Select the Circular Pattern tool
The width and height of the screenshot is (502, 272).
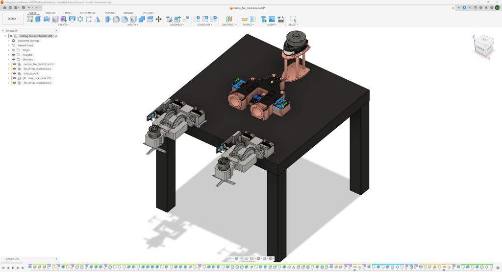point(80,19)
